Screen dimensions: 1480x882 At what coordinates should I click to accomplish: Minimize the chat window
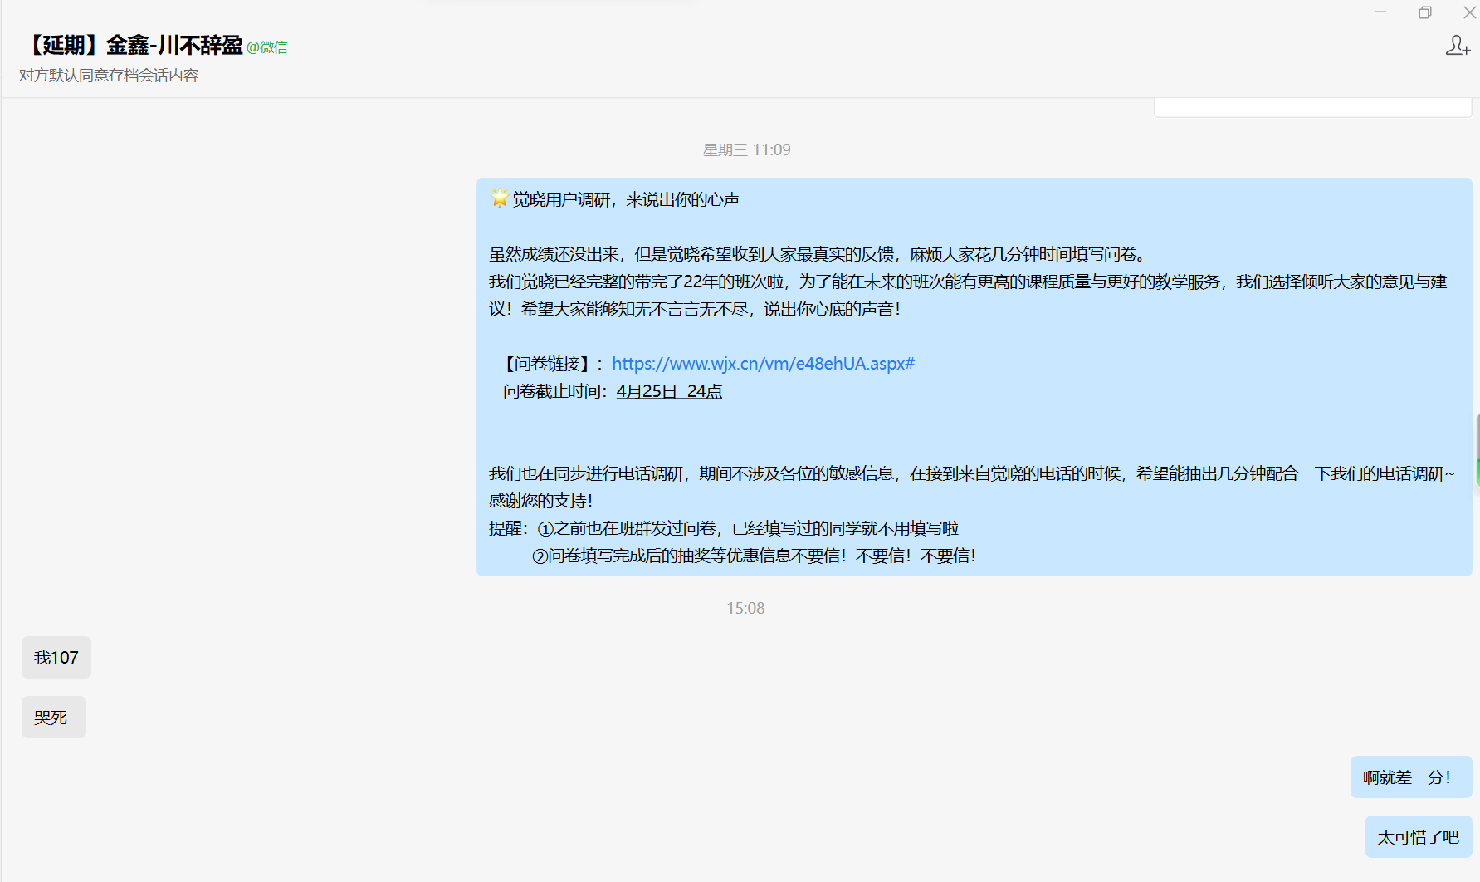pyautogui.click(x=1380, y=12)
